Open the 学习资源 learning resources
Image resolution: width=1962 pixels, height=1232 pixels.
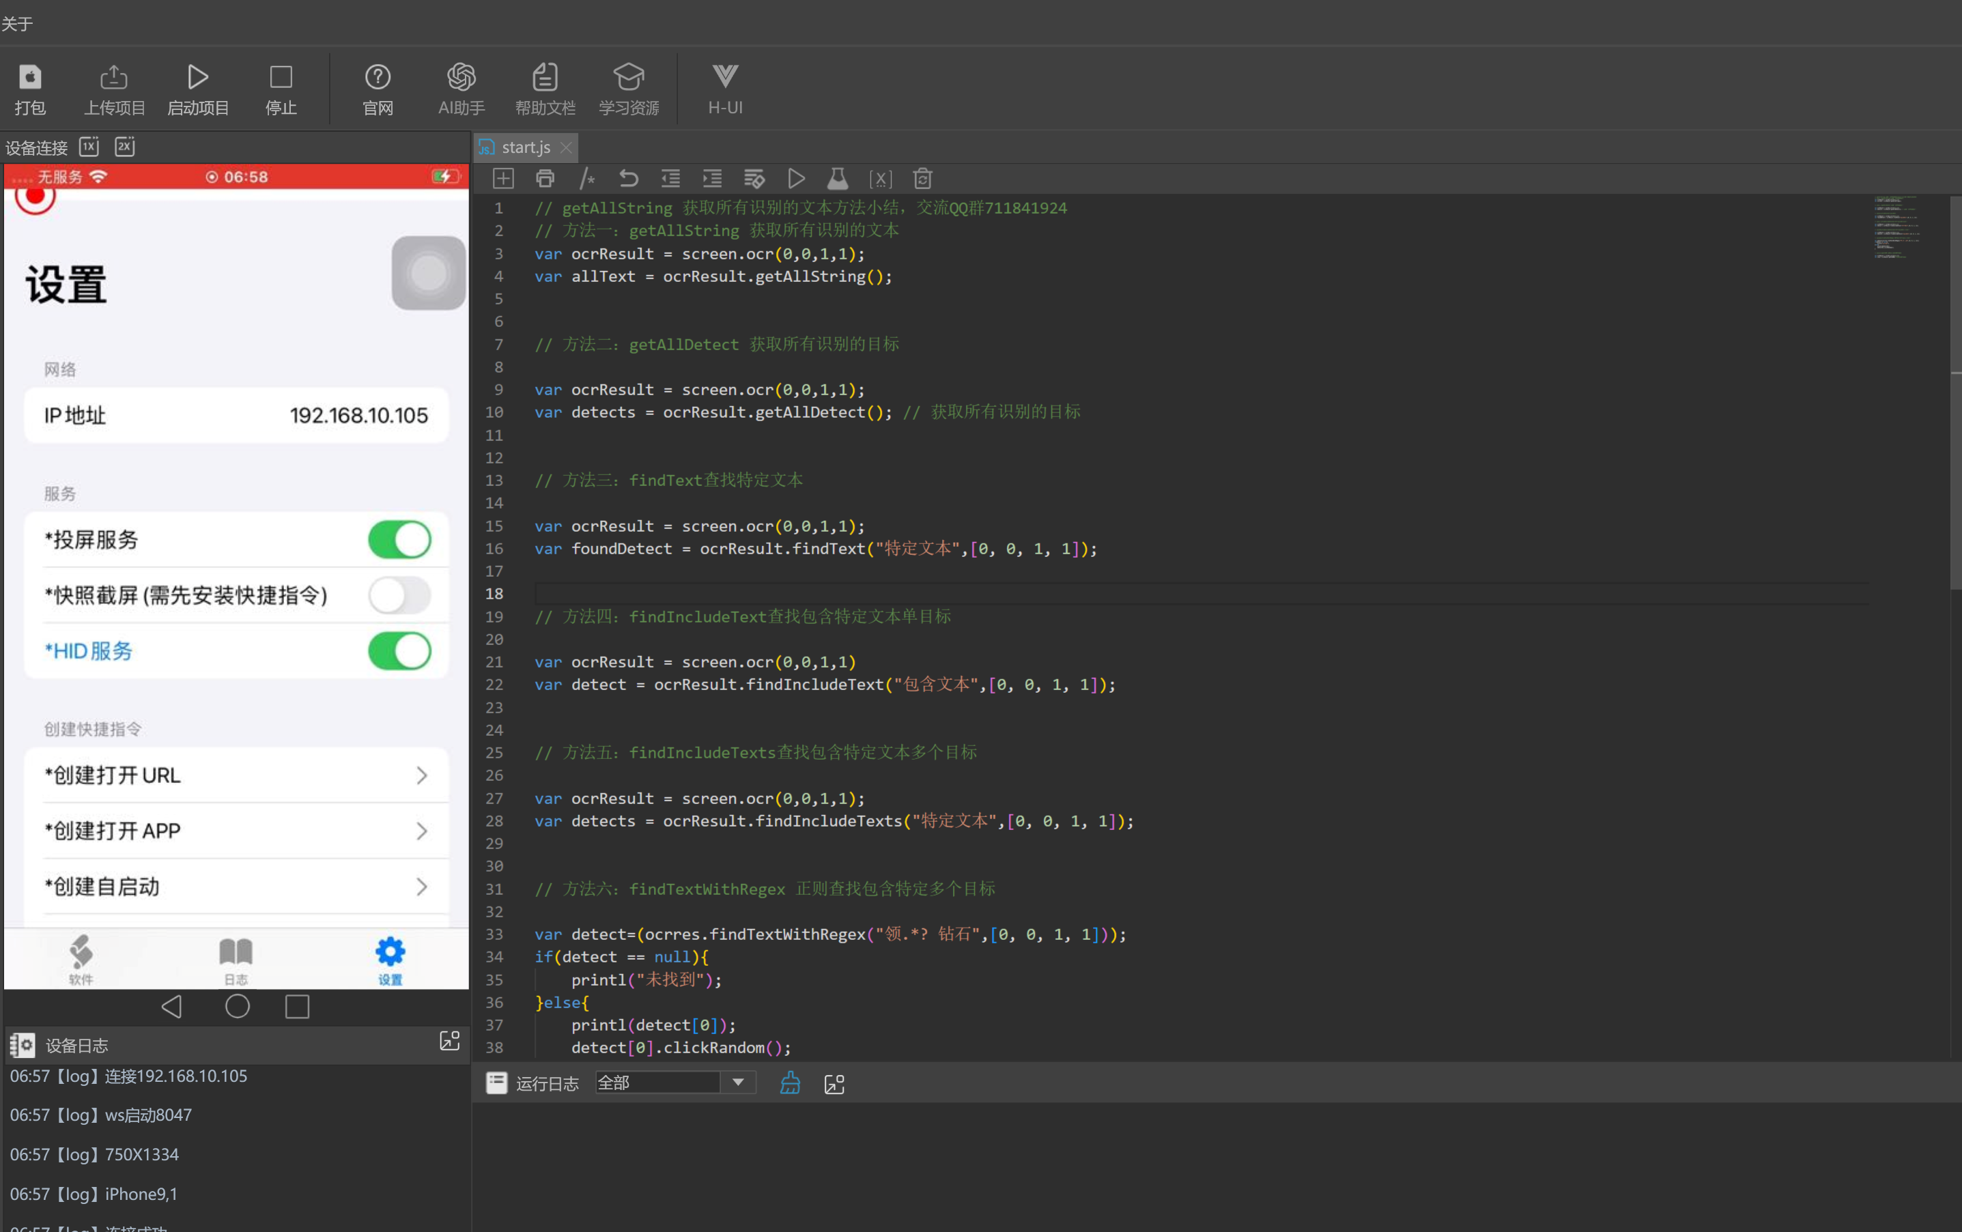click(629, 89)
